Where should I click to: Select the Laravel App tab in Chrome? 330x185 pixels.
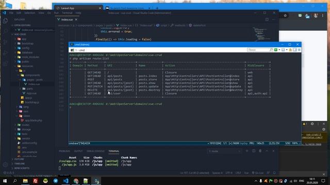[78, 8]
